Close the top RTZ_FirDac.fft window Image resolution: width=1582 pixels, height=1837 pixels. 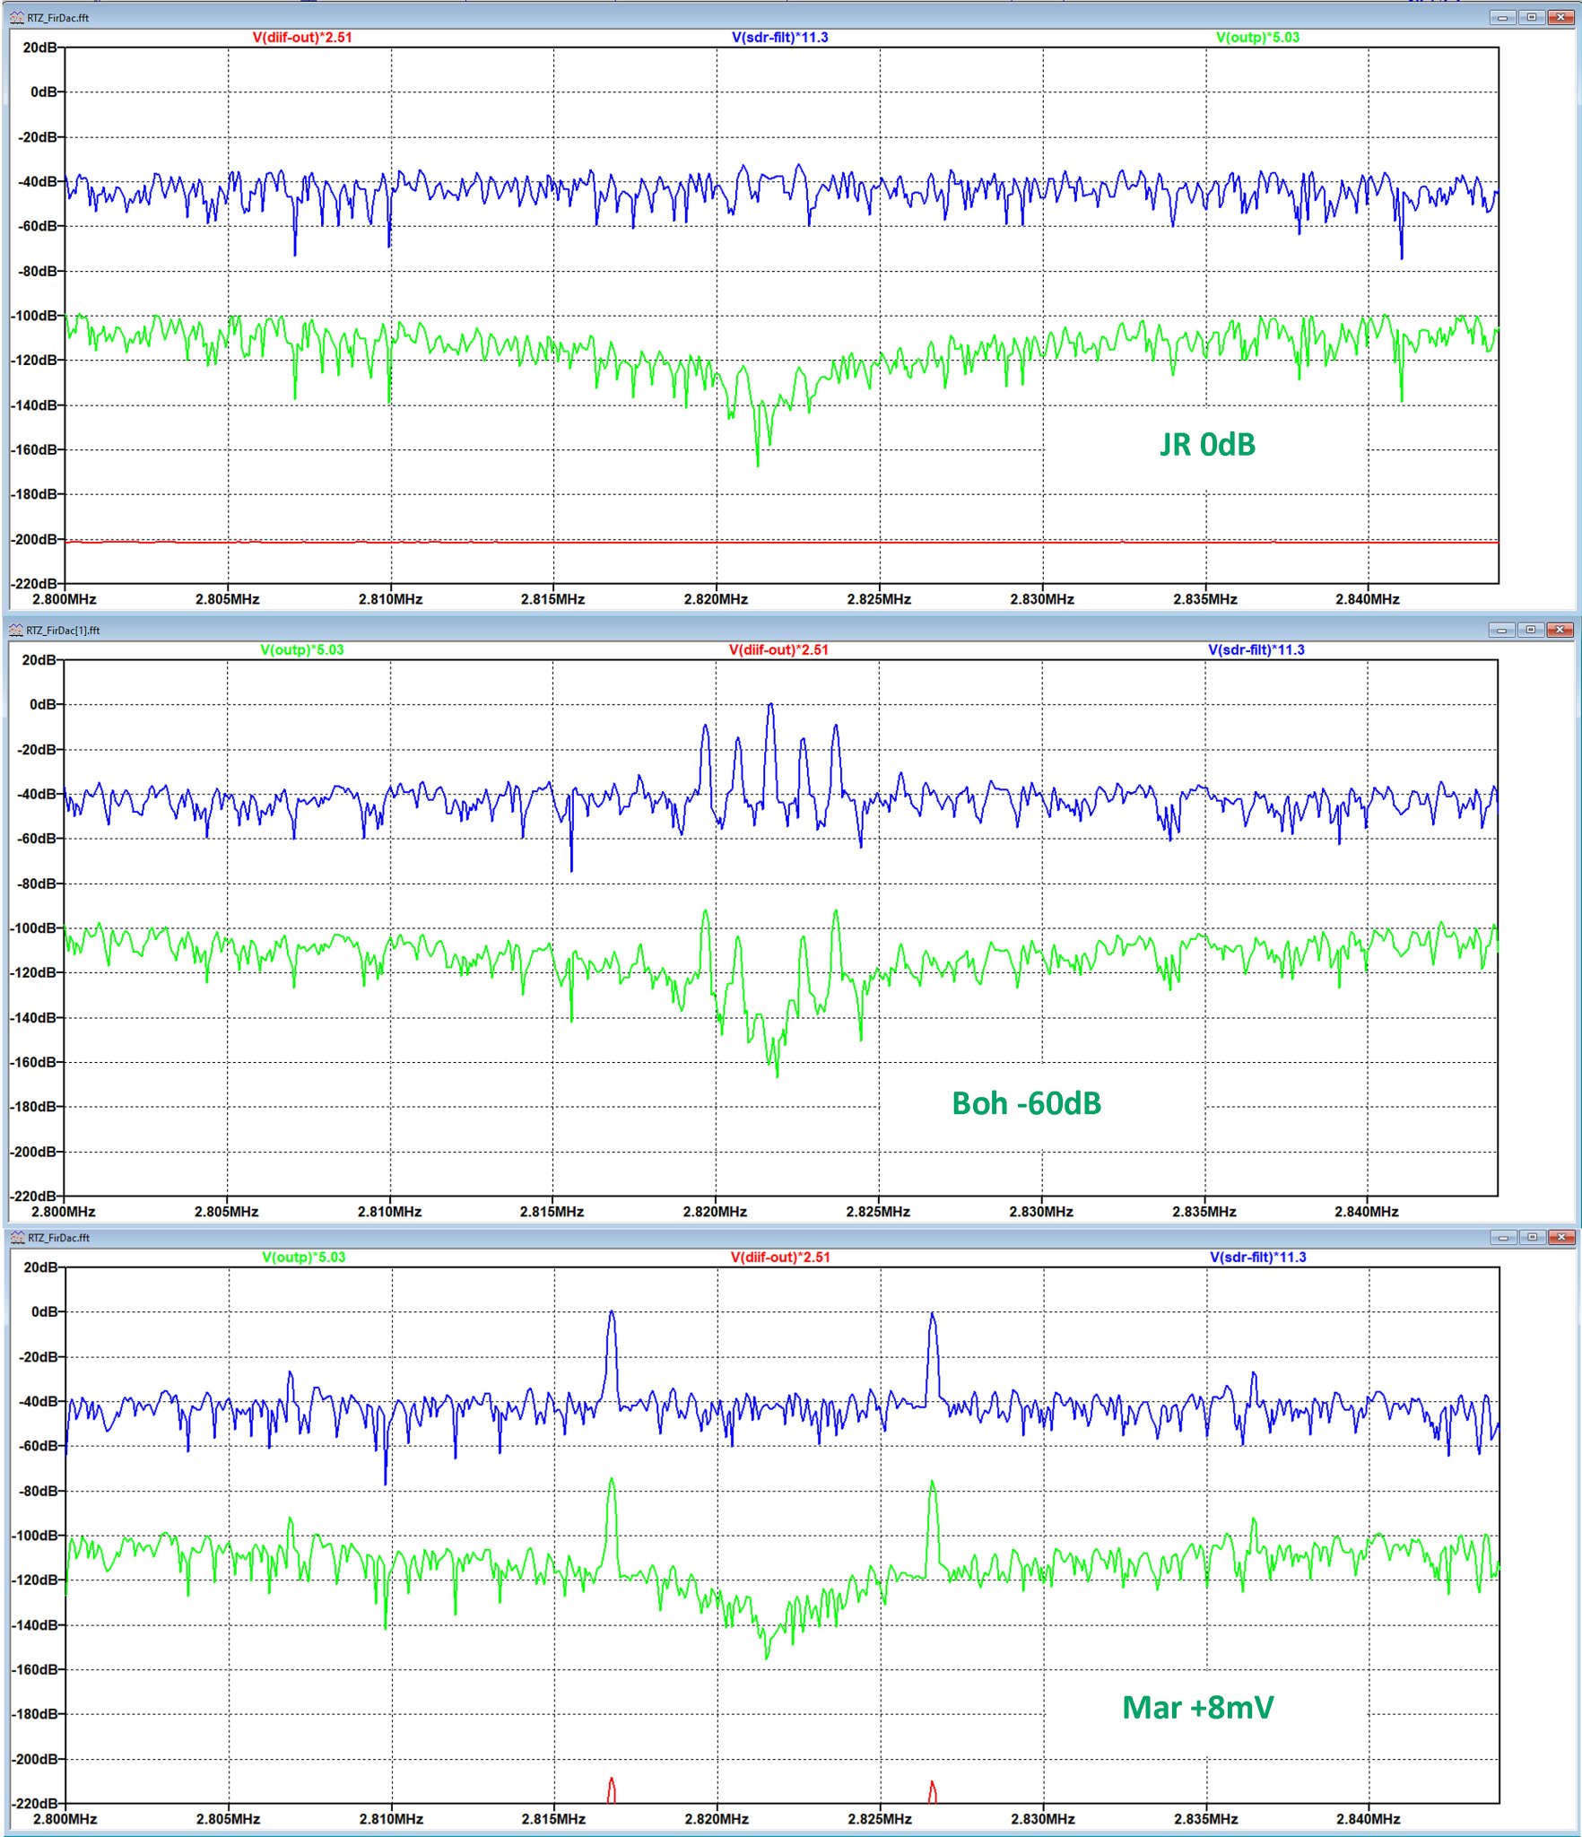coord(1561,18)
